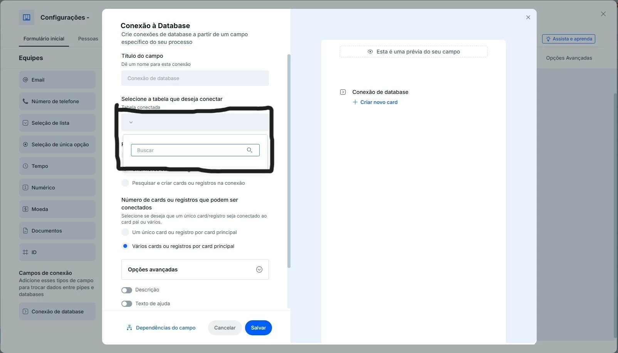Close the Conexão à Database dialog
The image size is (618, 353).
[x=528, y=17]
